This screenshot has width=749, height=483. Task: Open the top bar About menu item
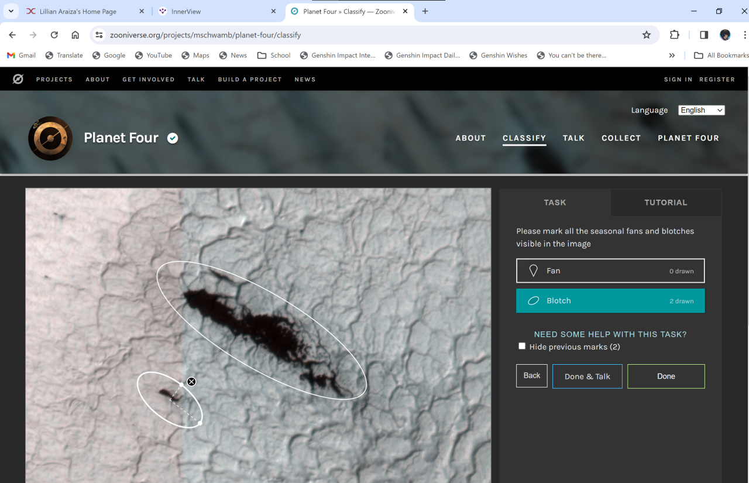tap(98, 80)
